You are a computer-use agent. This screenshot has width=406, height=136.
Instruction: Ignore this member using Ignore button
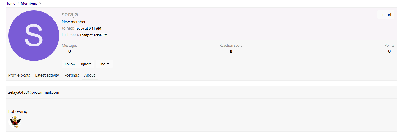point(86,64)
